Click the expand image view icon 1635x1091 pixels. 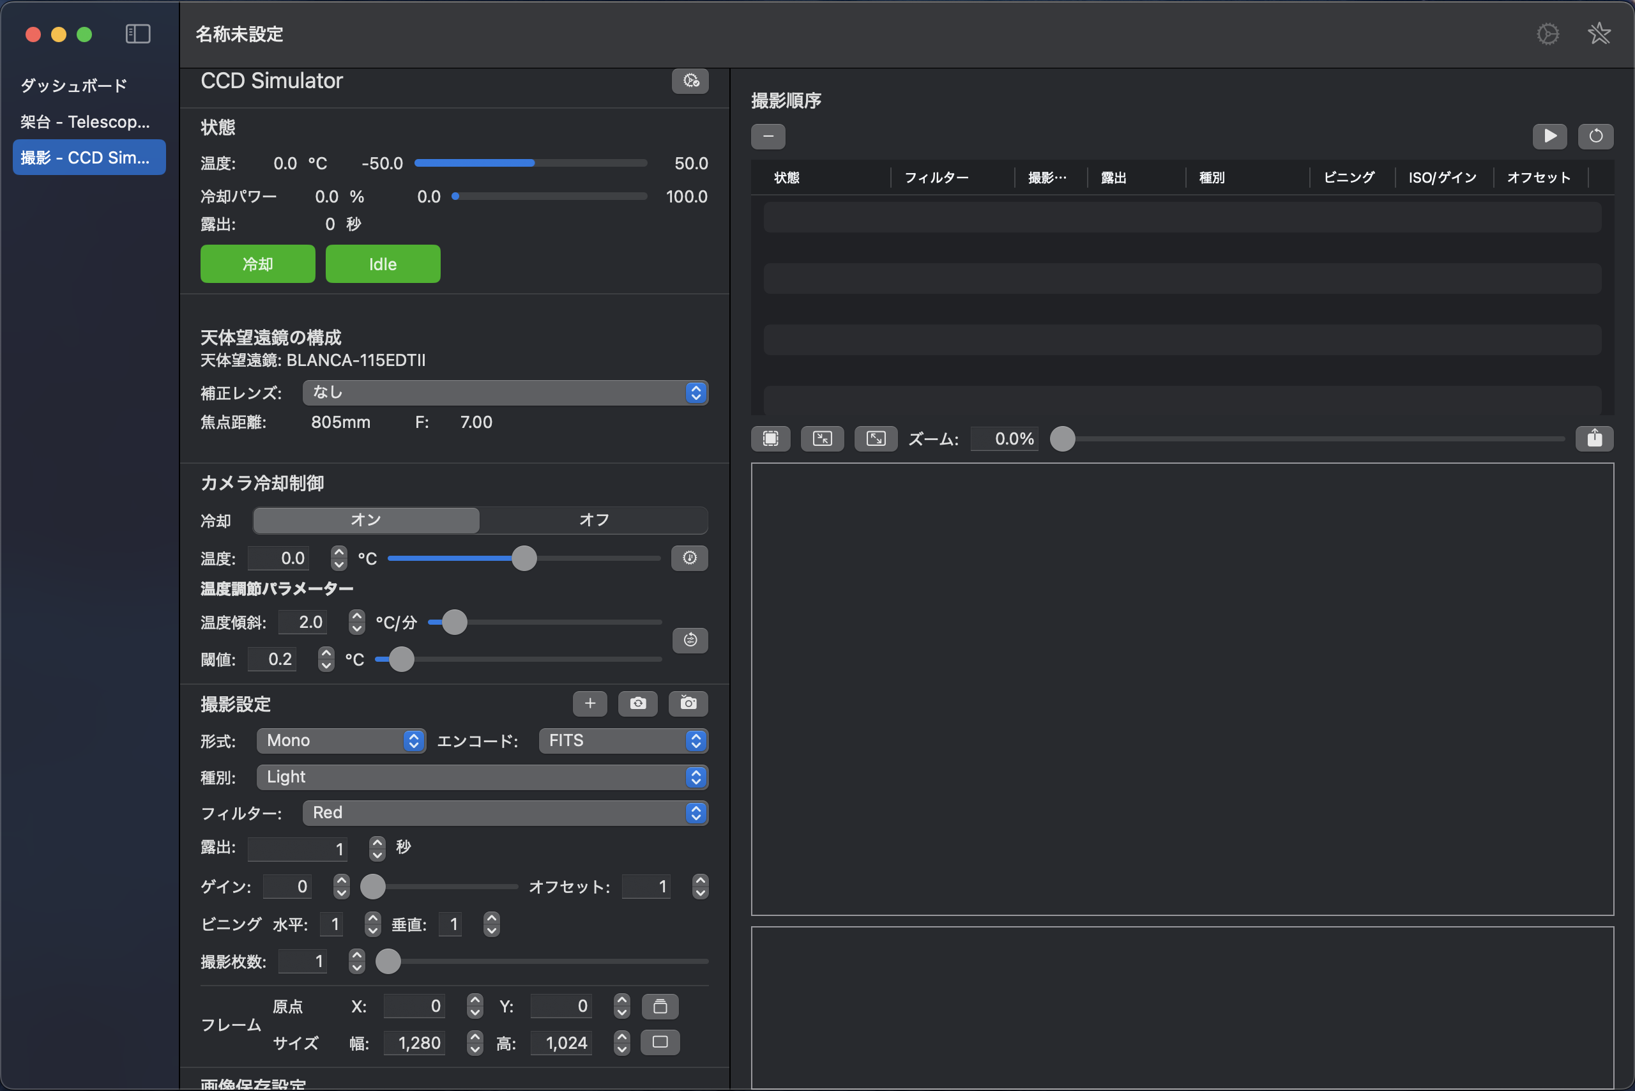click(x=875, y=438)
